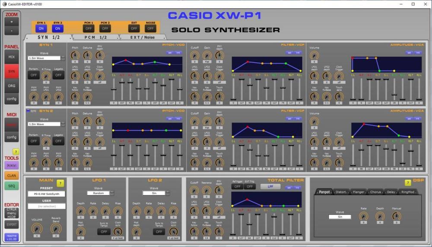Screen dimensions: 432x247
Task: Click the Total Filter Resonance knob
Action: pos(206,191)
